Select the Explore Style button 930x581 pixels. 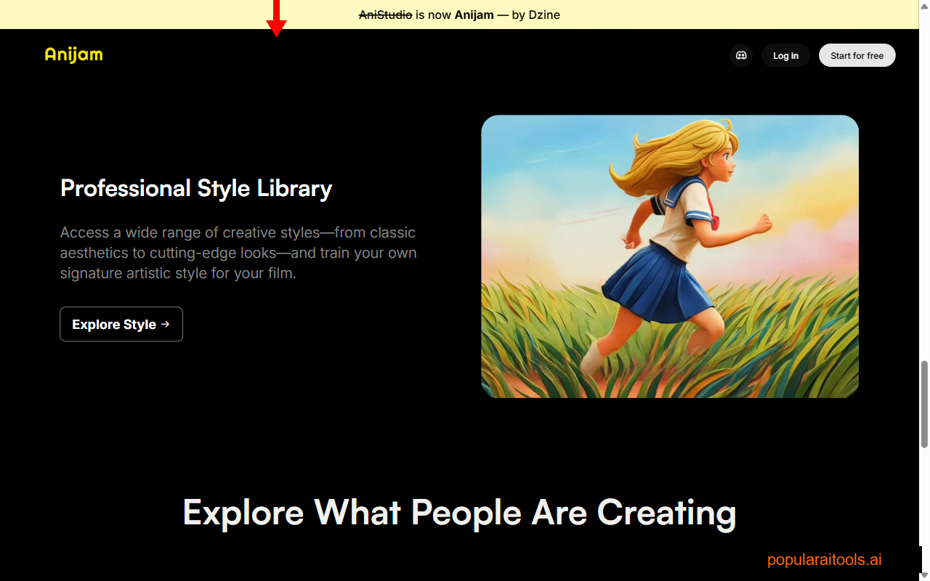[121, 324]
